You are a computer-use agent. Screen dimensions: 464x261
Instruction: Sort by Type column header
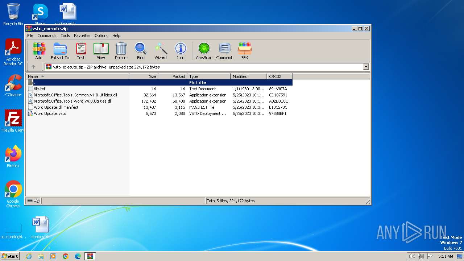point(209,76)
